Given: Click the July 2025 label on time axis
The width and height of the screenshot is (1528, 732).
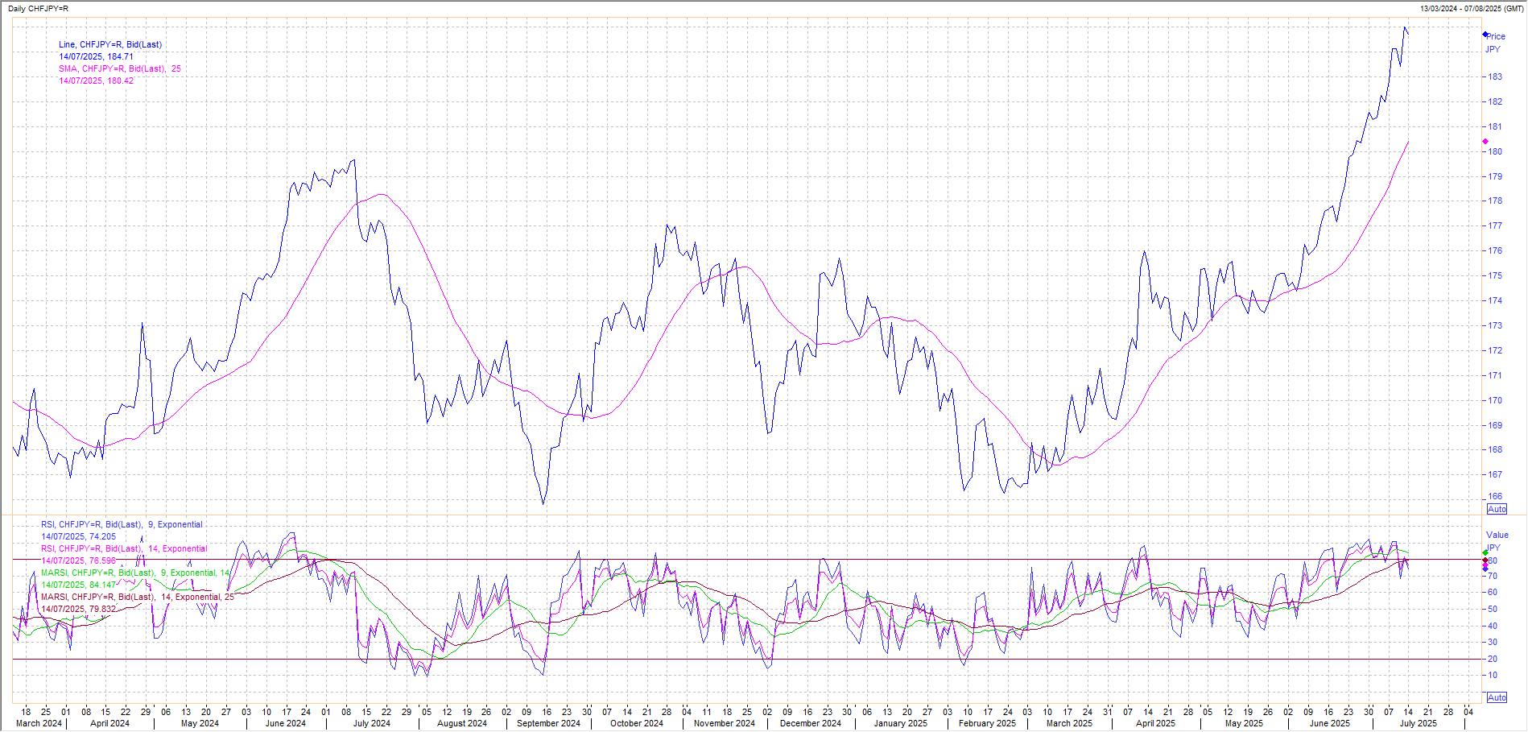Looking at the screenshot, I should tap(1418, 723).
